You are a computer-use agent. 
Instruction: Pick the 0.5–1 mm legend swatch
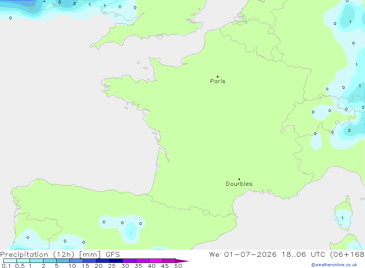click(23, 261)
